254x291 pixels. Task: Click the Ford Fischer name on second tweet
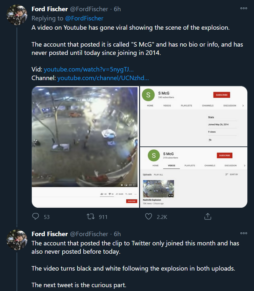50,234
